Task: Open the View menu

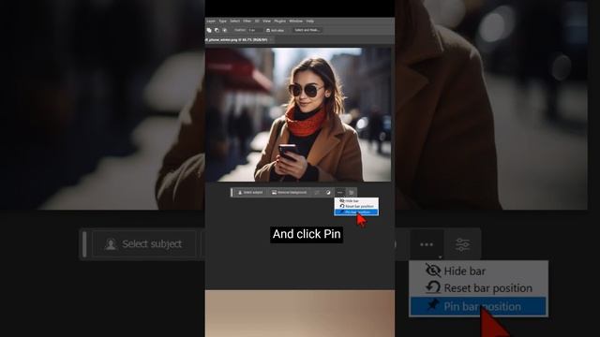Action: point(266,21)
